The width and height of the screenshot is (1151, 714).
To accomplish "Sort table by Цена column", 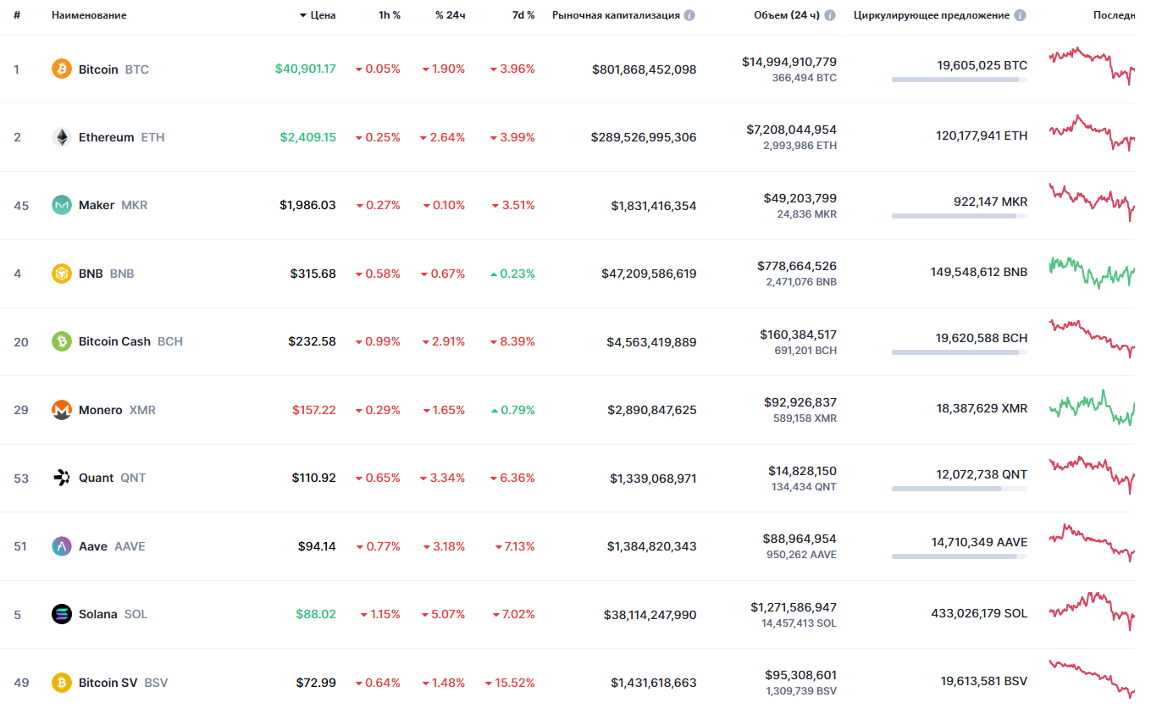I will (x=318, y=15).
